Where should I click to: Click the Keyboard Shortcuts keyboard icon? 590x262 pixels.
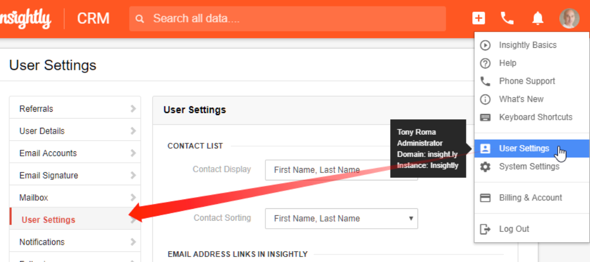[x=485, y=117]
